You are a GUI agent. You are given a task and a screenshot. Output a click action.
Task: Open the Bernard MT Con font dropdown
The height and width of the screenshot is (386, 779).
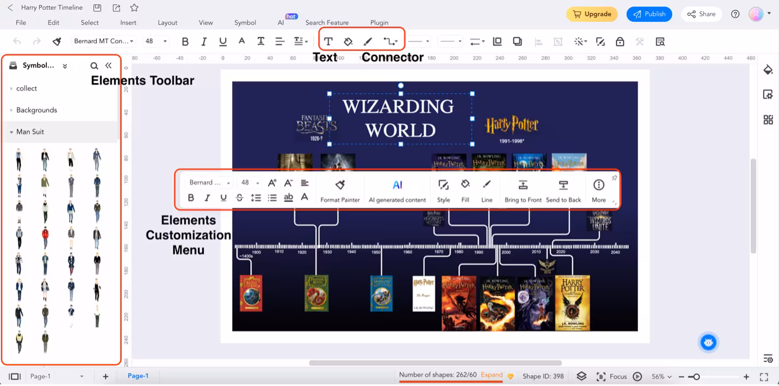pyautogui.click(x=104, y=41)
